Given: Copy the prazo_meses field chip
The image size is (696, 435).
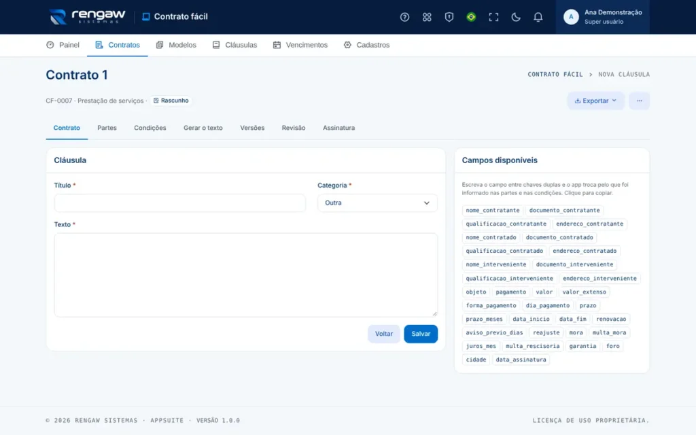Looking at the screenshot, I should tap(484, 319).
